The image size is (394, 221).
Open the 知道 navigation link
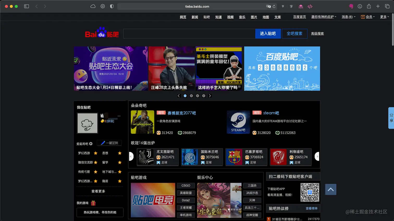click(218, 17)
